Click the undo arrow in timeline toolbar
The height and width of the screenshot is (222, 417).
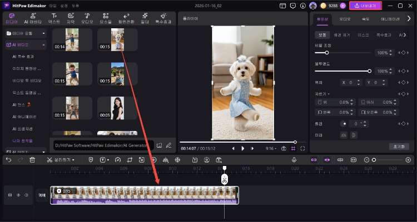point(8,160)
